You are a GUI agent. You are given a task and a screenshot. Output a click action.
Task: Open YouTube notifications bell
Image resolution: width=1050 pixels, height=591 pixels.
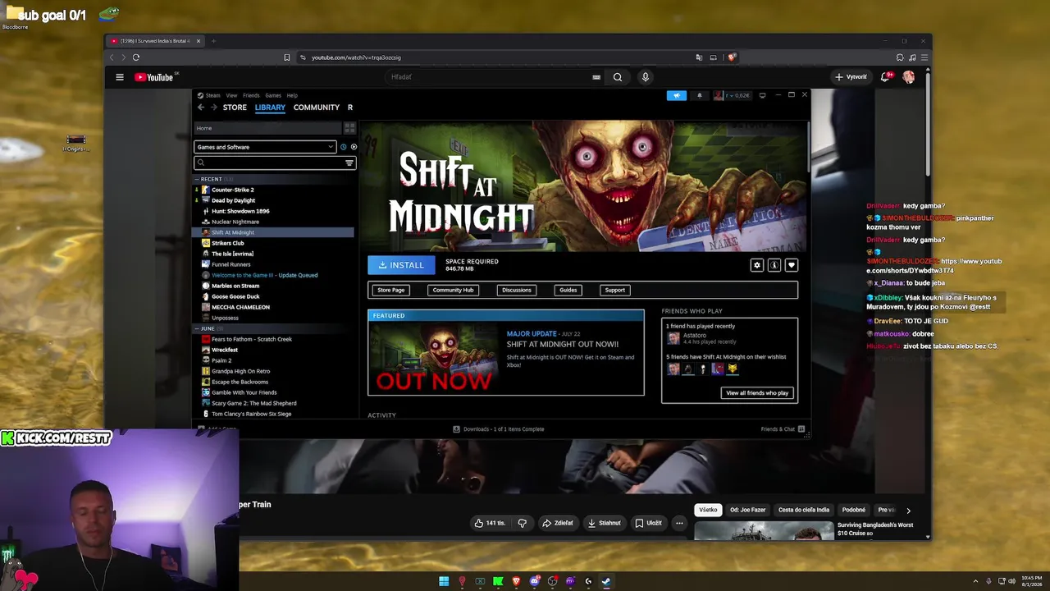[885, 77]
